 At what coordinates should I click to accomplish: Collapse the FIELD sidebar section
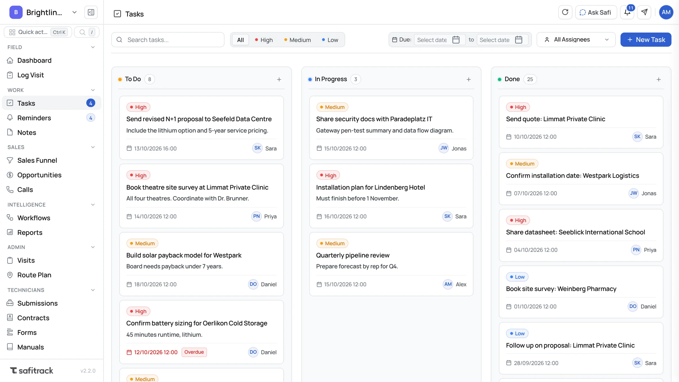[x=93, y=47]
